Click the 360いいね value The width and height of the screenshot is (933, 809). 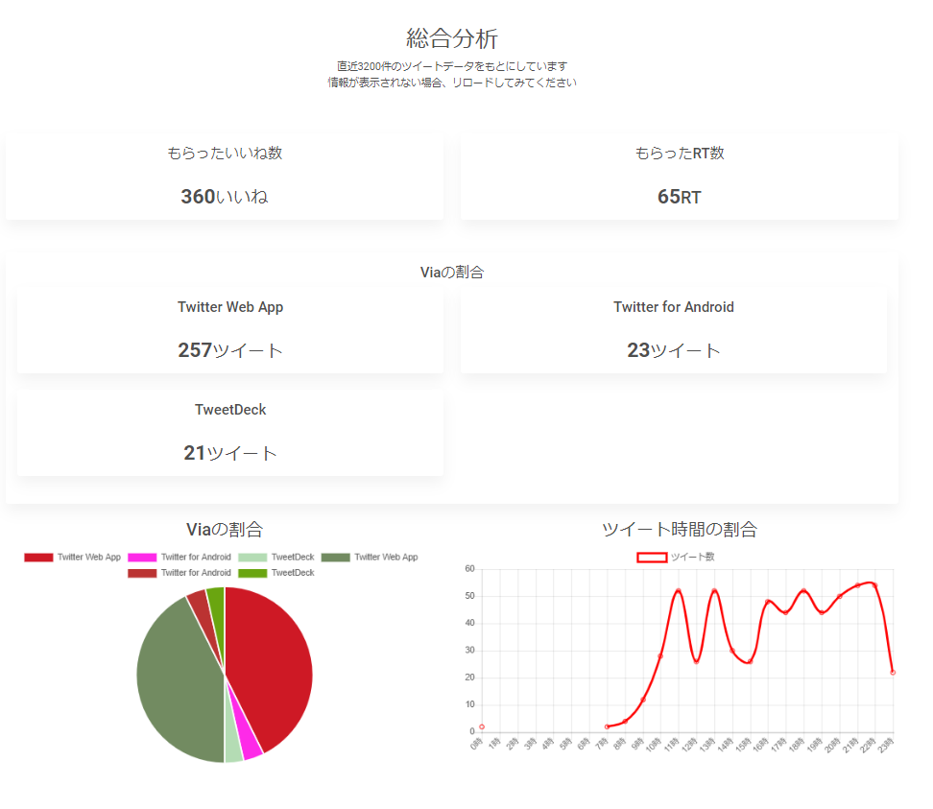(225, 197)
